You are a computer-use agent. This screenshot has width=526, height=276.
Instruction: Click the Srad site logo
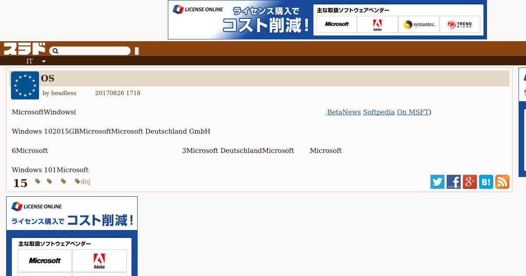point(25,49)
